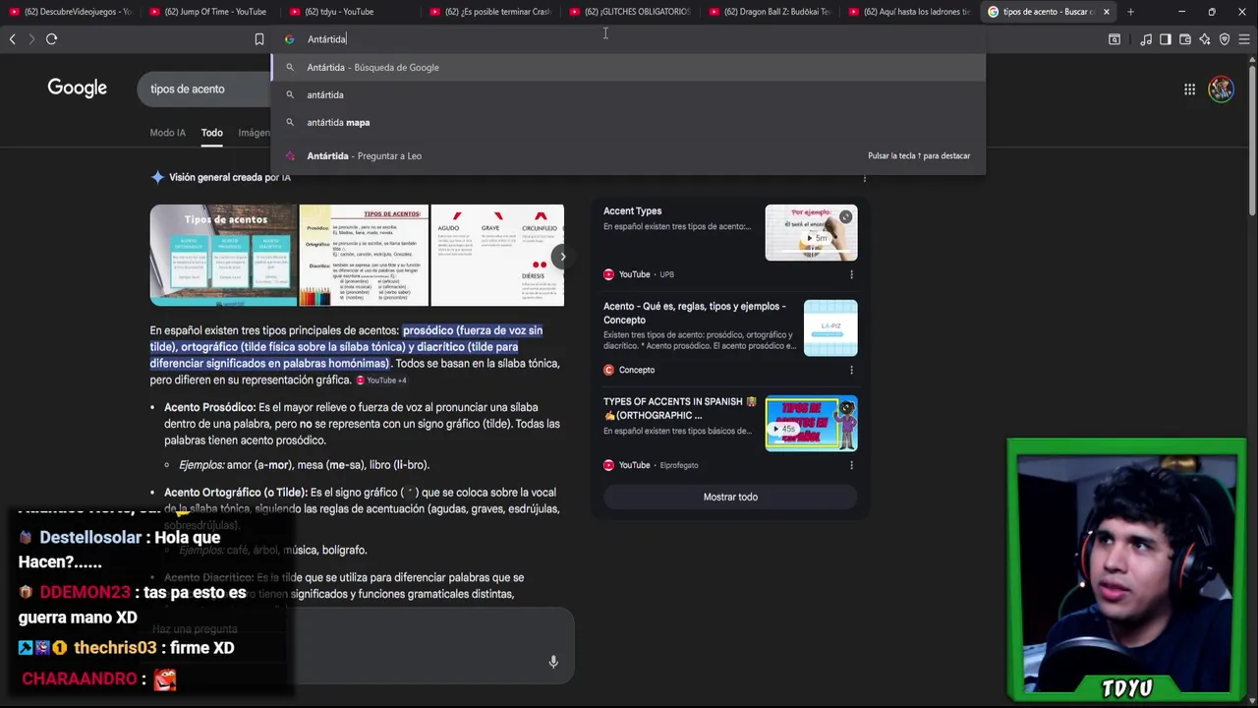Open options for the Elprofegato video result
This screenshot has width=1258, height=708.
tap(851, 465)
